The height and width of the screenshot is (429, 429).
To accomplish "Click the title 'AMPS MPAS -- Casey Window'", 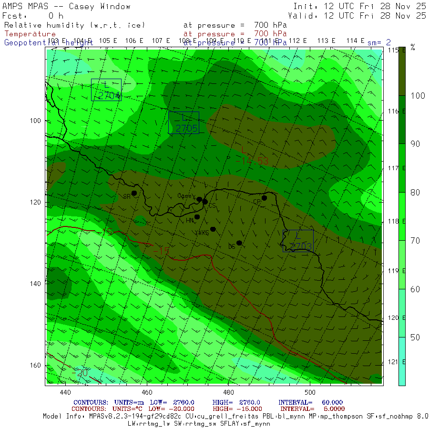I will coord(66,6).
